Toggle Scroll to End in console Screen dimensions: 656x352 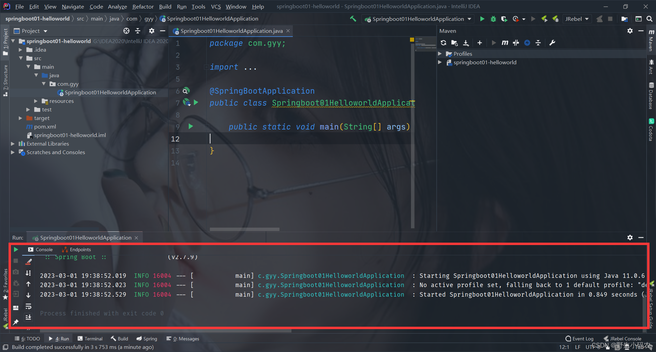[x=28, y=317]
